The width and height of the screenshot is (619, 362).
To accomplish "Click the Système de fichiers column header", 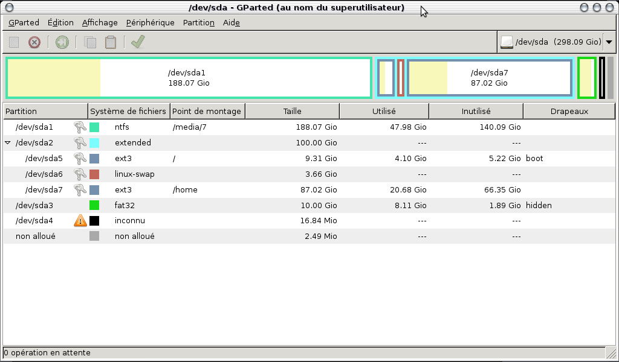I will click(128, 111).
